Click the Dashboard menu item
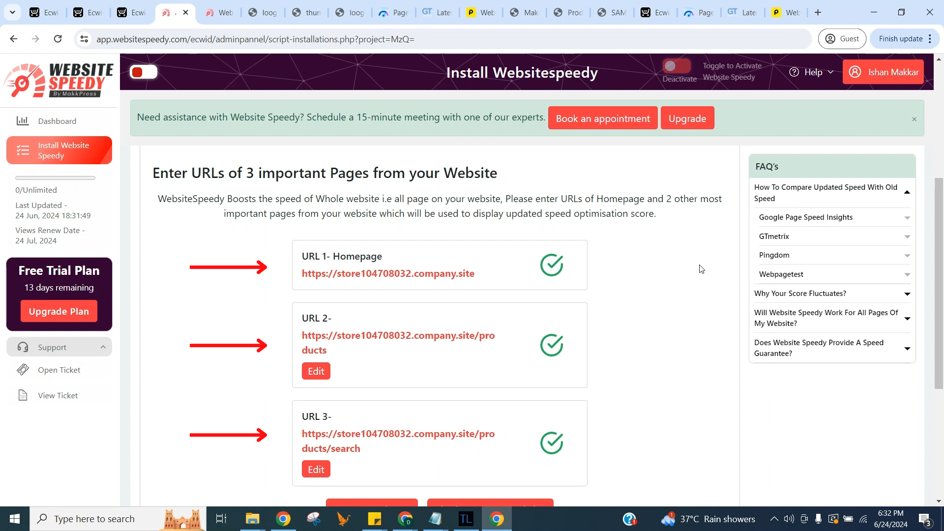 coord(57,120)
